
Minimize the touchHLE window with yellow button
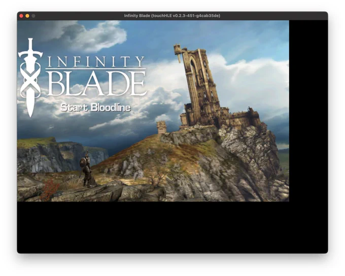click(27, 16)
